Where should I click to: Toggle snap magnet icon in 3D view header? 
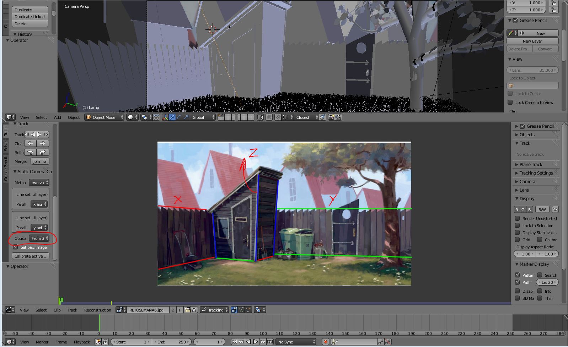[x=278, y=117]
